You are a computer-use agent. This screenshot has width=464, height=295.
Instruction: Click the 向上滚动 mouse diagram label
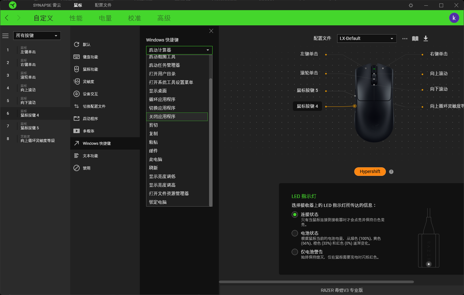[x=439, y=74]
